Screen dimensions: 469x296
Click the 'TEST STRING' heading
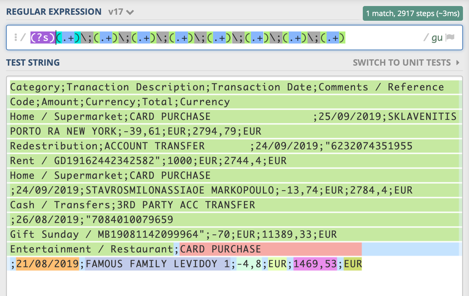pos(33,63)
